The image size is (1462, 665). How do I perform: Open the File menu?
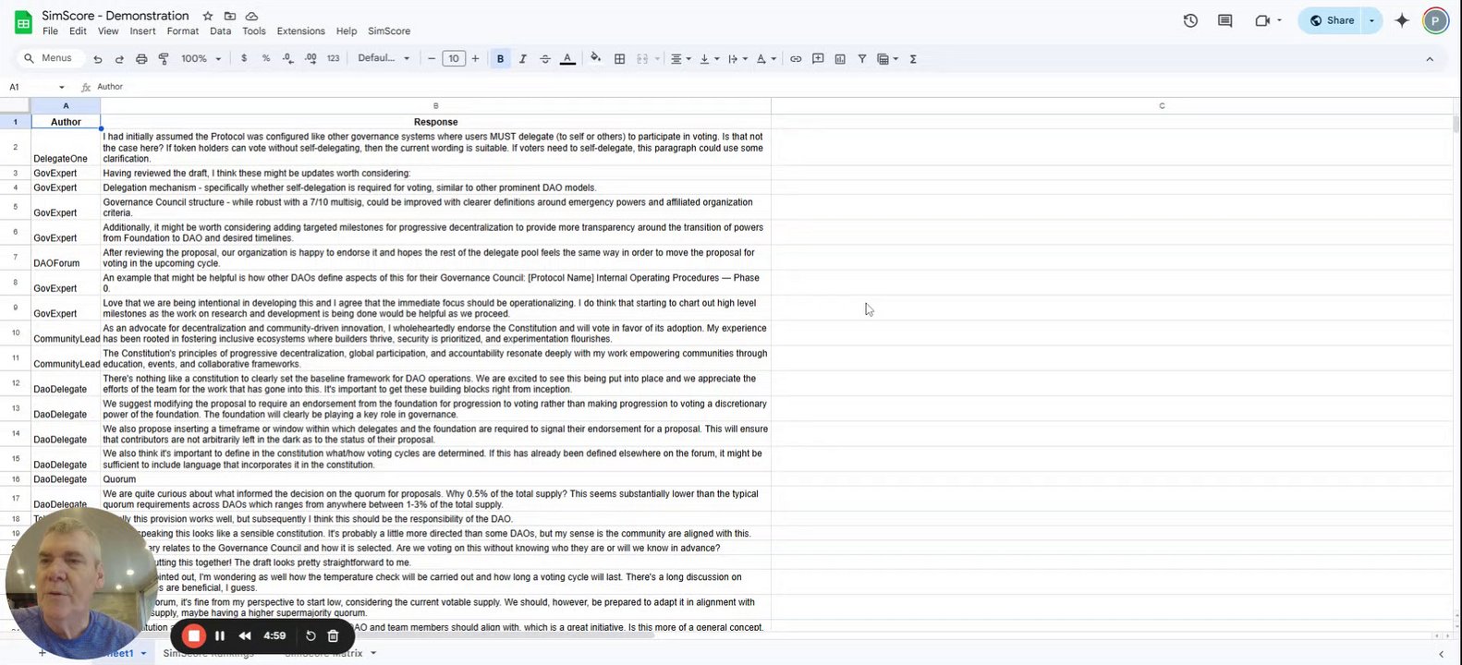(50, 30)
